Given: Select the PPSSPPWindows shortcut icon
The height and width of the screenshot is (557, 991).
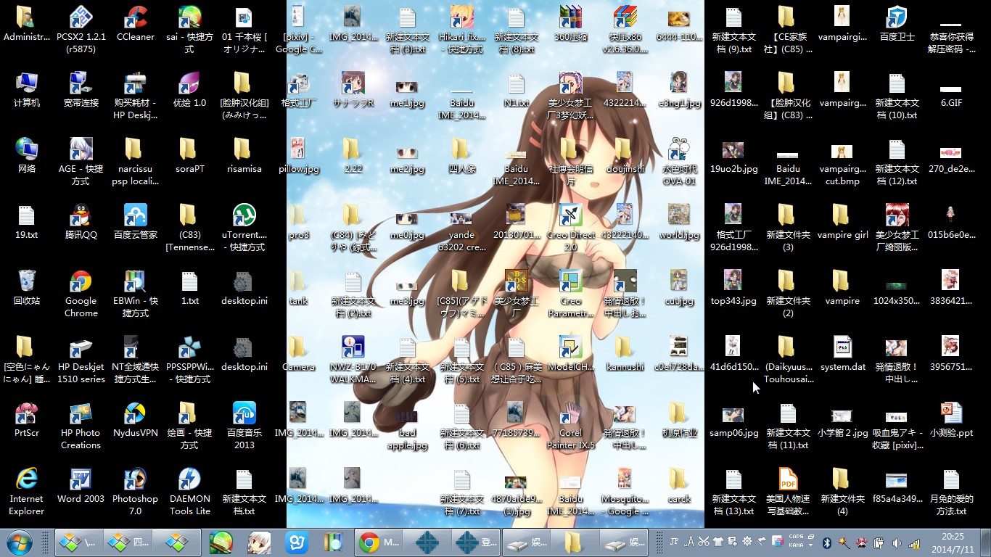Looking at the screenshot, I should coord(189,347).
